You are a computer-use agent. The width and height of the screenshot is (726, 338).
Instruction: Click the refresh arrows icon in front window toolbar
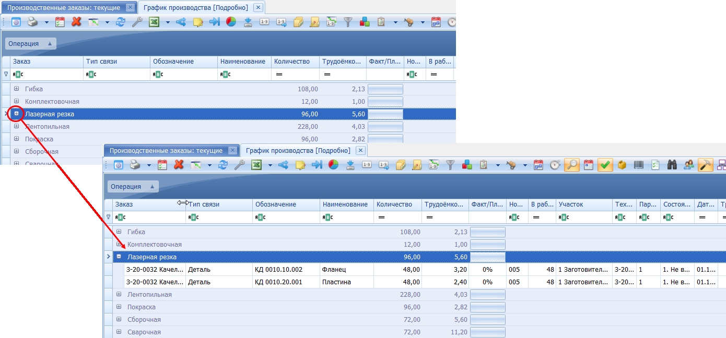tap(223, 165)
